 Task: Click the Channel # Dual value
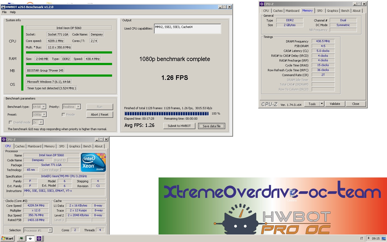(x=343, y=20)
